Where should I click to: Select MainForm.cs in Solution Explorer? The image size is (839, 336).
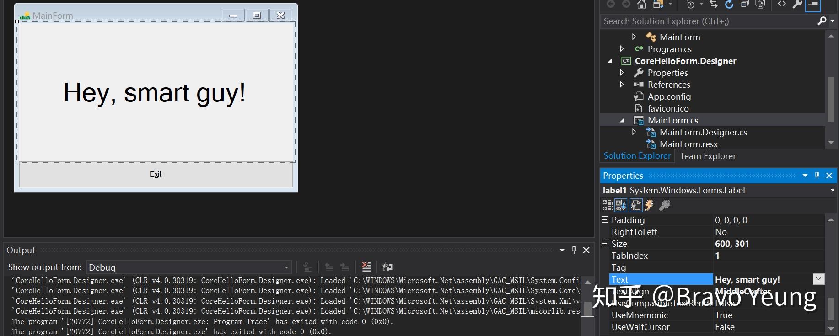(672, 120)
